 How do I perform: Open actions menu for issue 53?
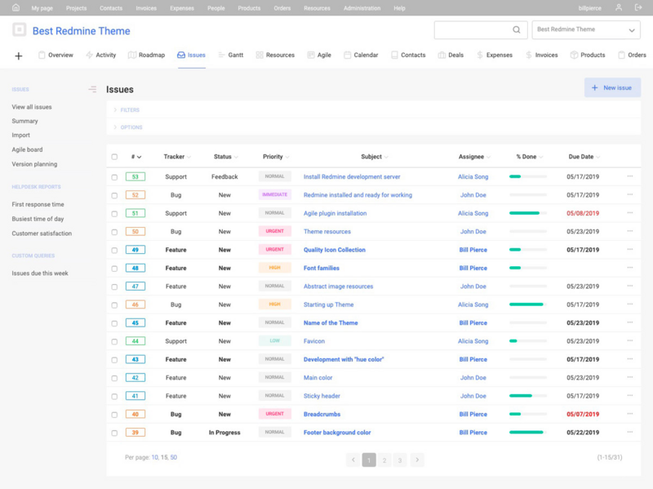click(630, 176)
